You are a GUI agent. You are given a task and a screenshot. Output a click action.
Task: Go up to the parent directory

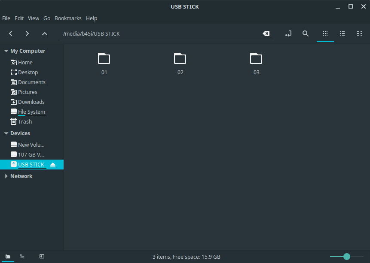pos(44,33)
